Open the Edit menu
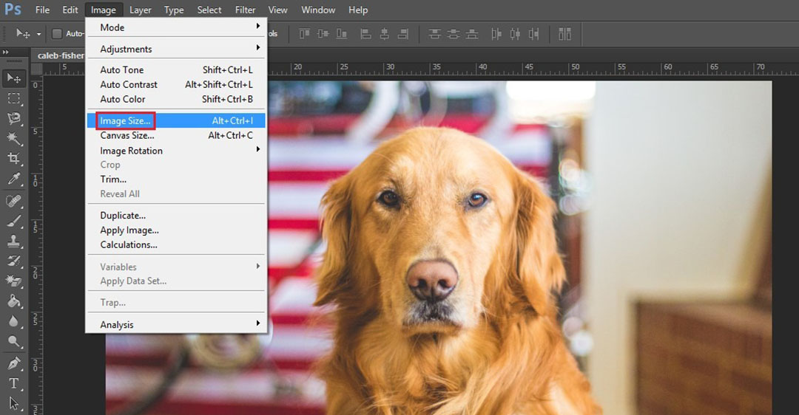799x415 pixels. [70, 10]
